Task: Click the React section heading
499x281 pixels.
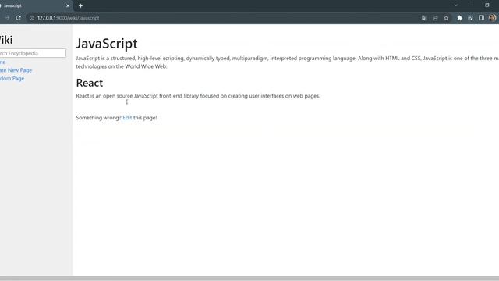Action: tap(90, 83)
